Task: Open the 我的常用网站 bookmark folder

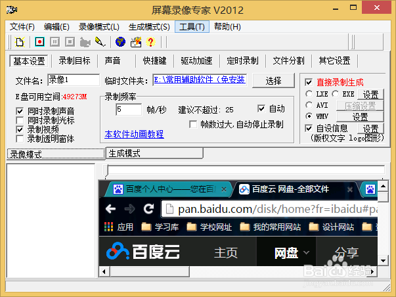Action: click(x=270, y=227)
